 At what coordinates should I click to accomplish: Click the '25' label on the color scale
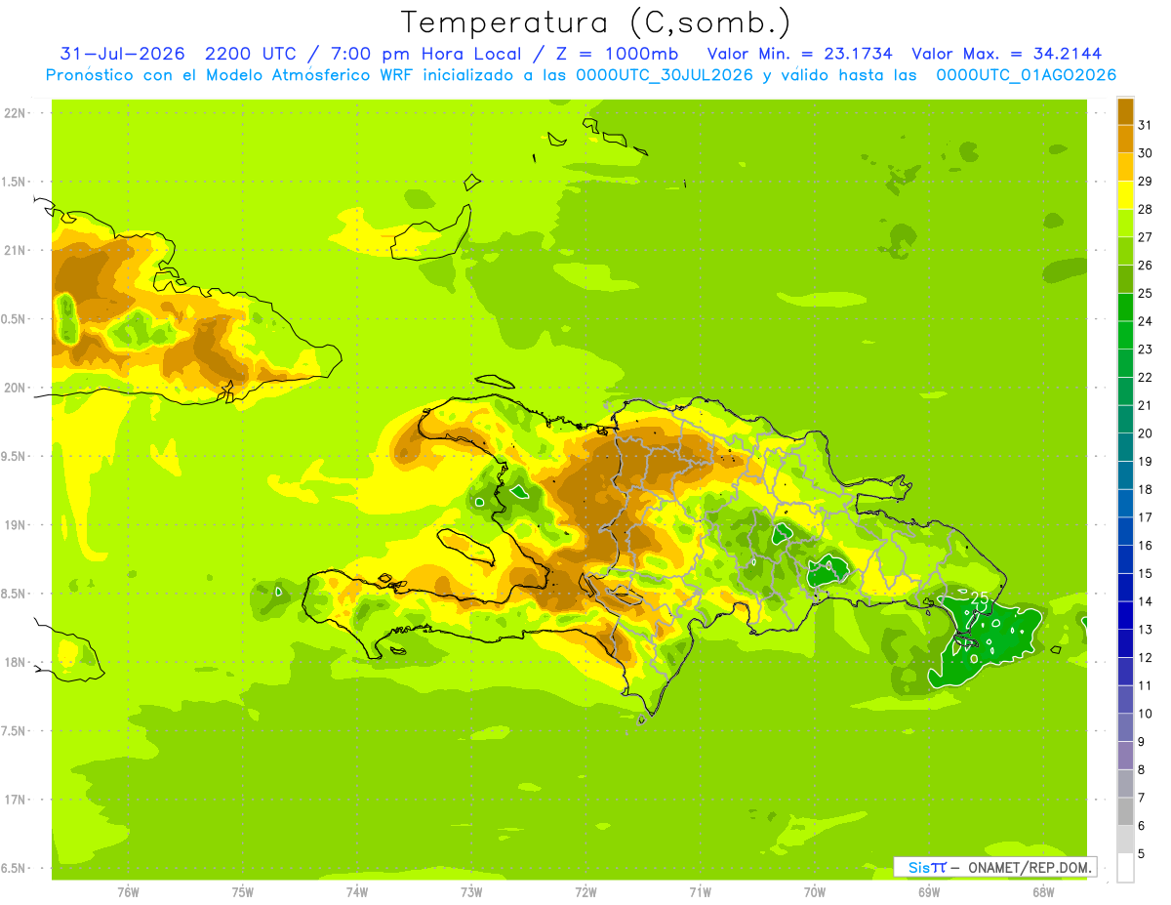pos(1146,293)
